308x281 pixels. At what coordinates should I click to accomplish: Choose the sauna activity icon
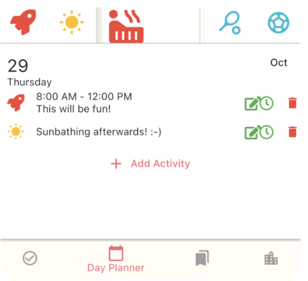(x=126, y=26)
